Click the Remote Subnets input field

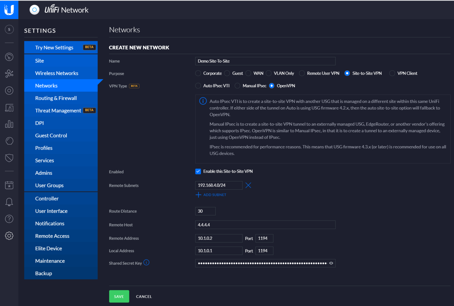[x=219, y=185]
